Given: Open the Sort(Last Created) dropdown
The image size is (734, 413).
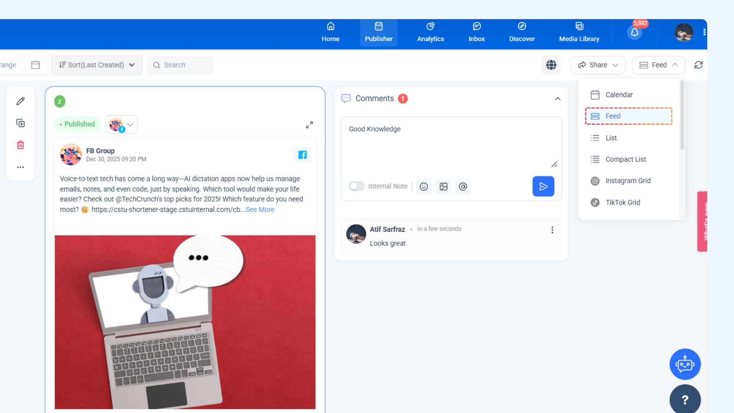Looking at the screenshot, I should pyautogui.click(x=97, y=65).
